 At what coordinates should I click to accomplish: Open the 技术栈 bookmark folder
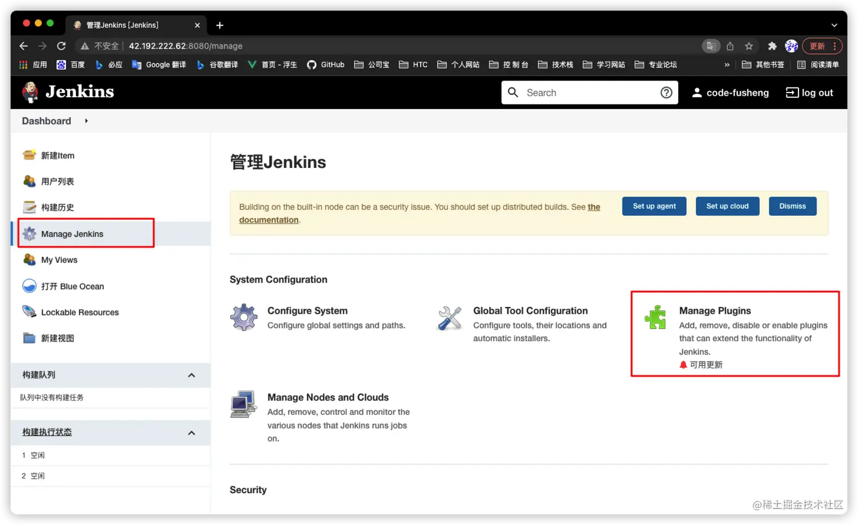556,65
